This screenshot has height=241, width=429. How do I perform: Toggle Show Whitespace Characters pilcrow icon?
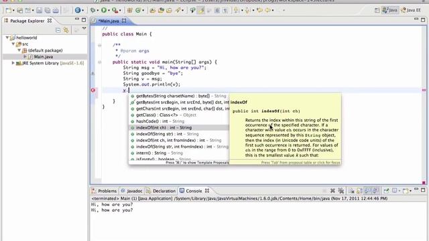[x=225, y=11]
